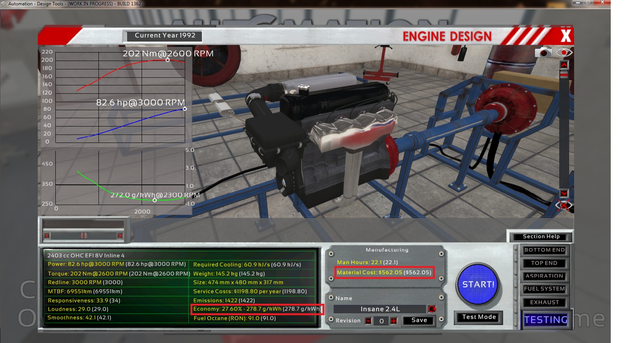The height and width of the screenshot is (343, 639).
Task: Click the Size 474 mm stat
Action: [x=238, y=282]
